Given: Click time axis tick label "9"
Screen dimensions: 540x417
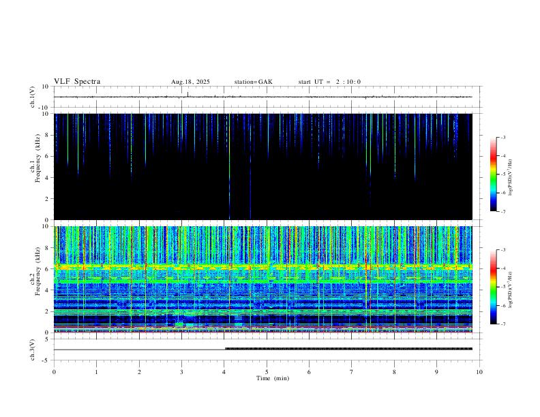Looking at the screenshot, I should 436,372.
